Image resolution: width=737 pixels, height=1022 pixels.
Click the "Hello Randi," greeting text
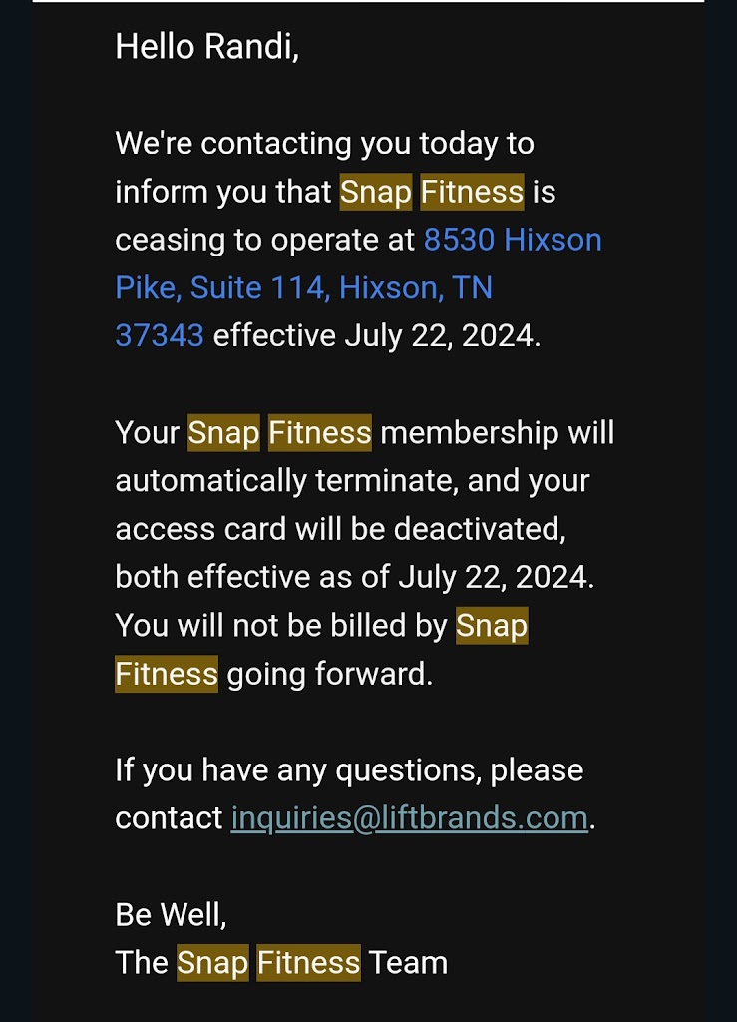point(206,47)
